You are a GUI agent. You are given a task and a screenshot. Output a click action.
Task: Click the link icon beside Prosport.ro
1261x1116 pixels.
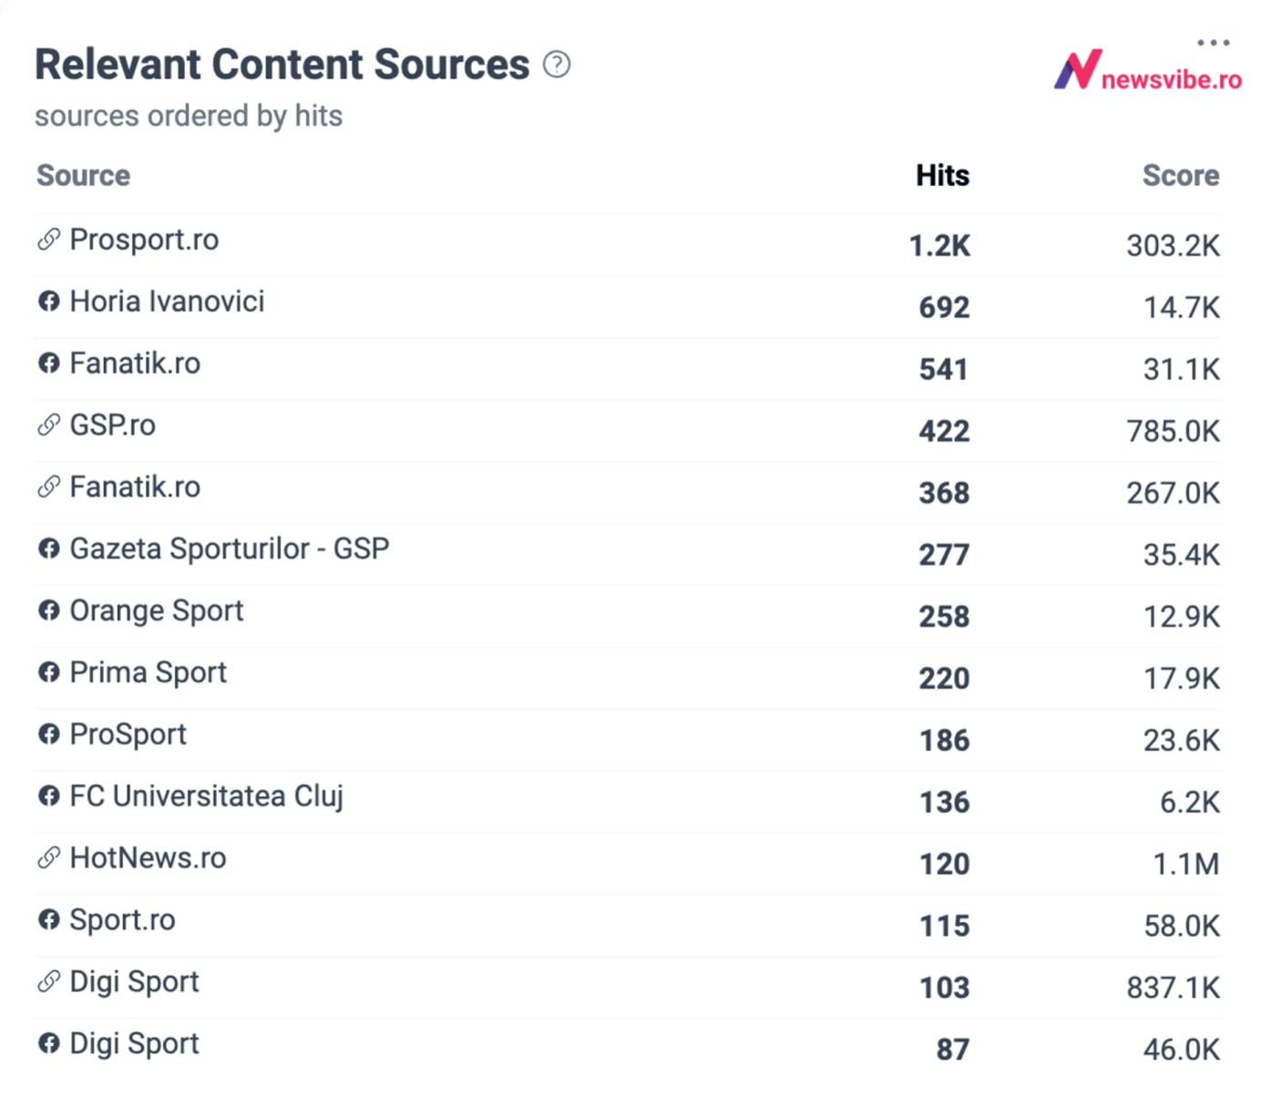(x=48, y=240)
